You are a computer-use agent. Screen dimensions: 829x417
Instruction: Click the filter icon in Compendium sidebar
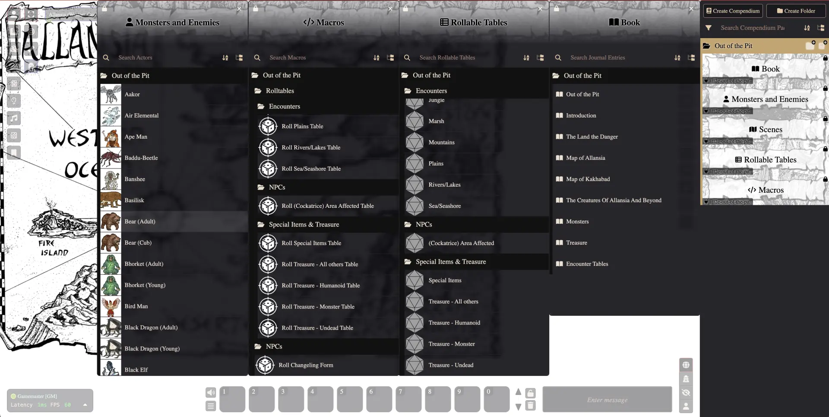coord(709,28)
